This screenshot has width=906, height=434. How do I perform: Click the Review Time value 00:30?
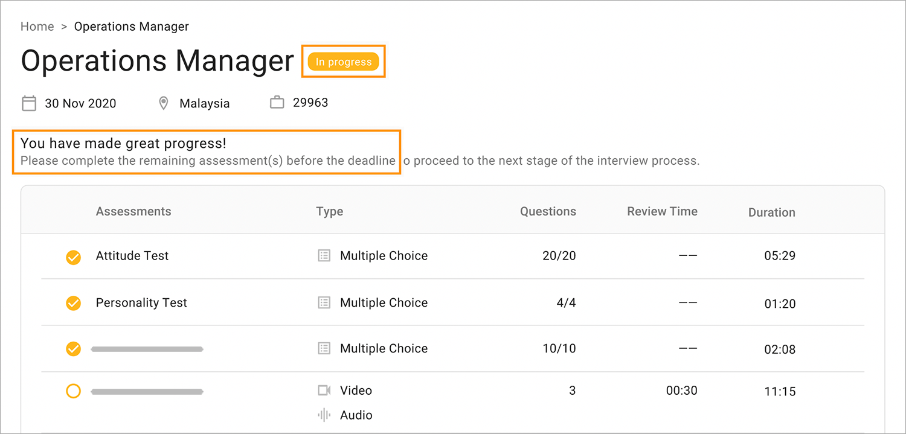(x=681, y=391)
